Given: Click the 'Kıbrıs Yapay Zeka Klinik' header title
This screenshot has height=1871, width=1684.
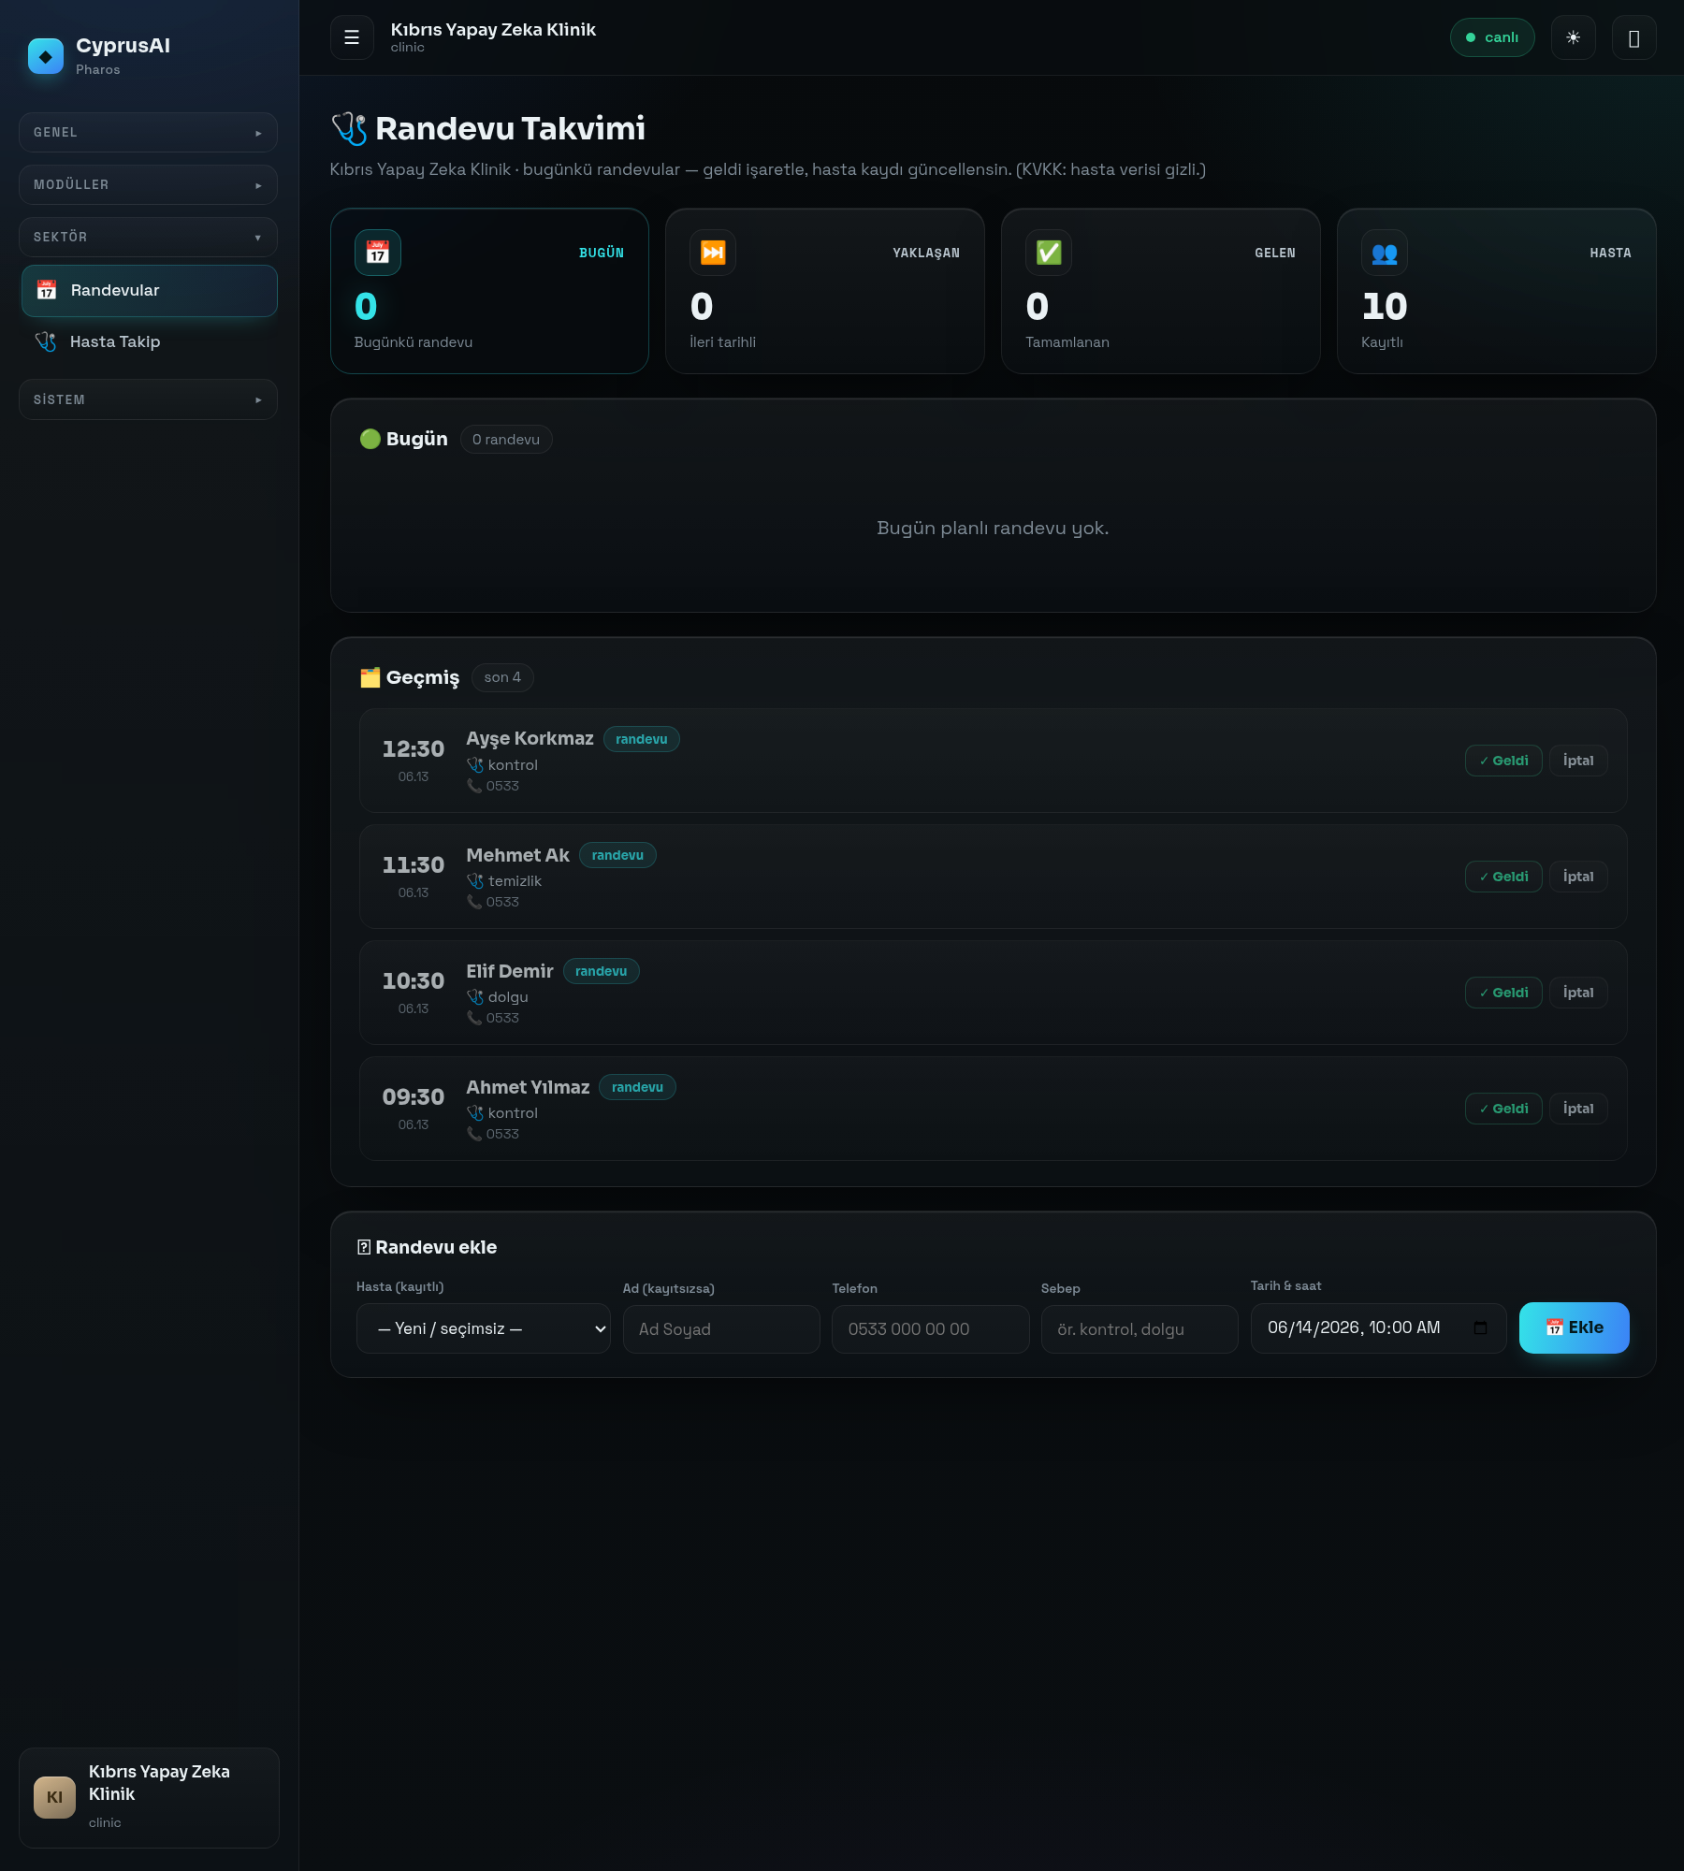Looking at the screenshot, I should click(493, 30).
